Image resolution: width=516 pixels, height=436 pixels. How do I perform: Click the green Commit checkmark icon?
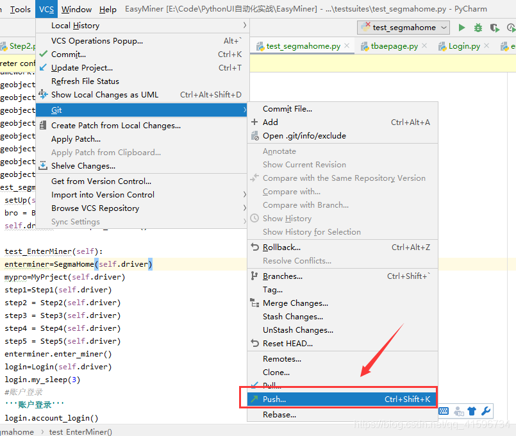(43, 54)
